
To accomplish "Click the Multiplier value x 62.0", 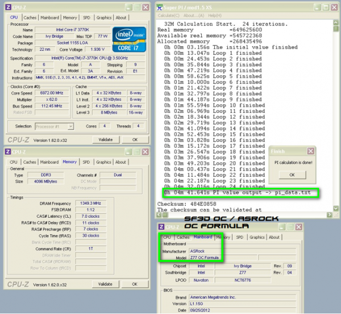I will pyautogui.click(x=52, y=100).
